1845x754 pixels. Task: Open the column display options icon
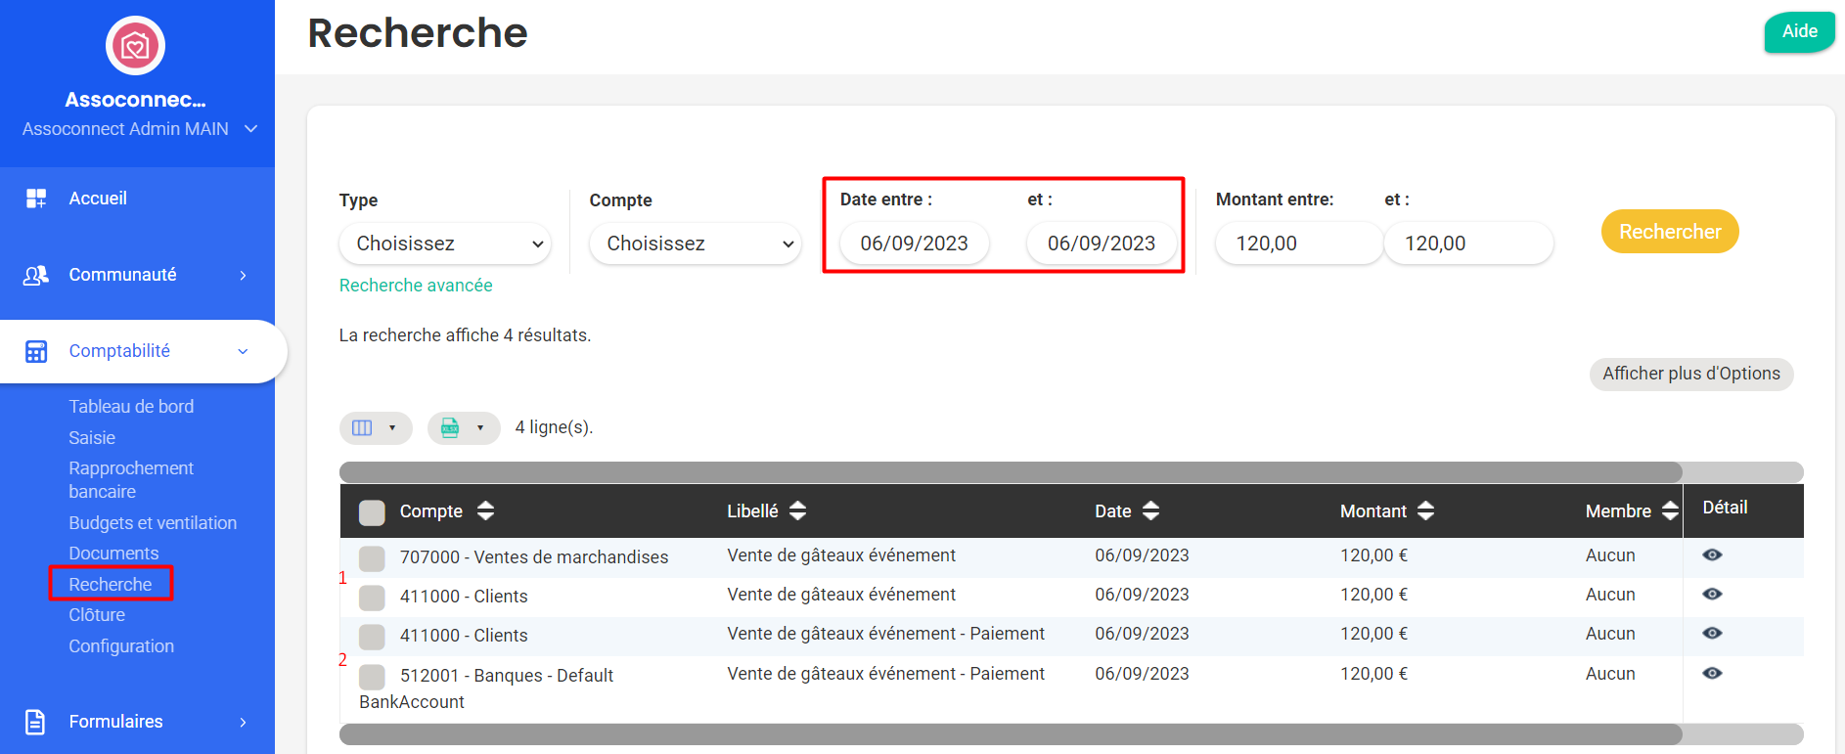363,427
